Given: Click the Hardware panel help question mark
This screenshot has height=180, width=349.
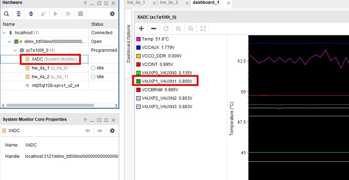Looking at the screenshot, I should [85, 3].
